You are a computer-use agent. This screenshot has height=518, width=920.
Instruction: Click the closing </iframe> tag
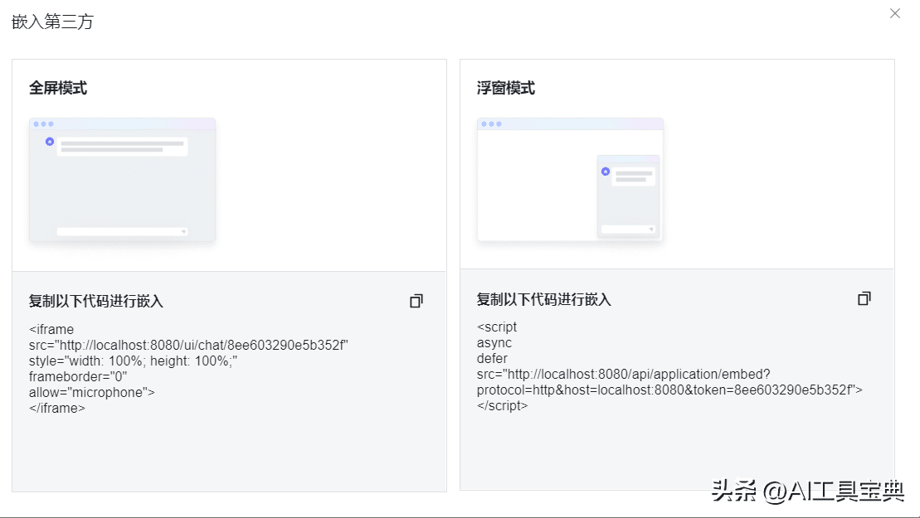[x=57, y=408]
